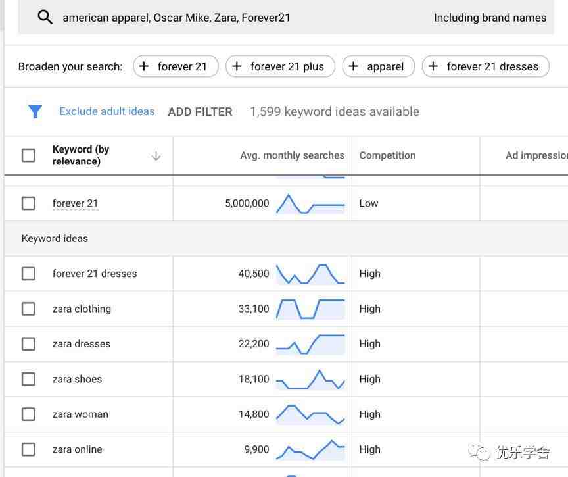
Task: Tick the 'zara online' checkbox
Action: coord(28,449)
